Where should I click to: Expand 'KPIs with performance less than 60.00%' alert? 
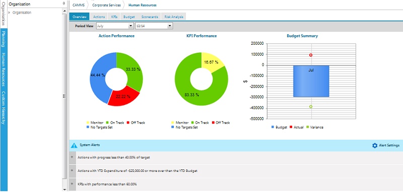click(x=72, y=184)
